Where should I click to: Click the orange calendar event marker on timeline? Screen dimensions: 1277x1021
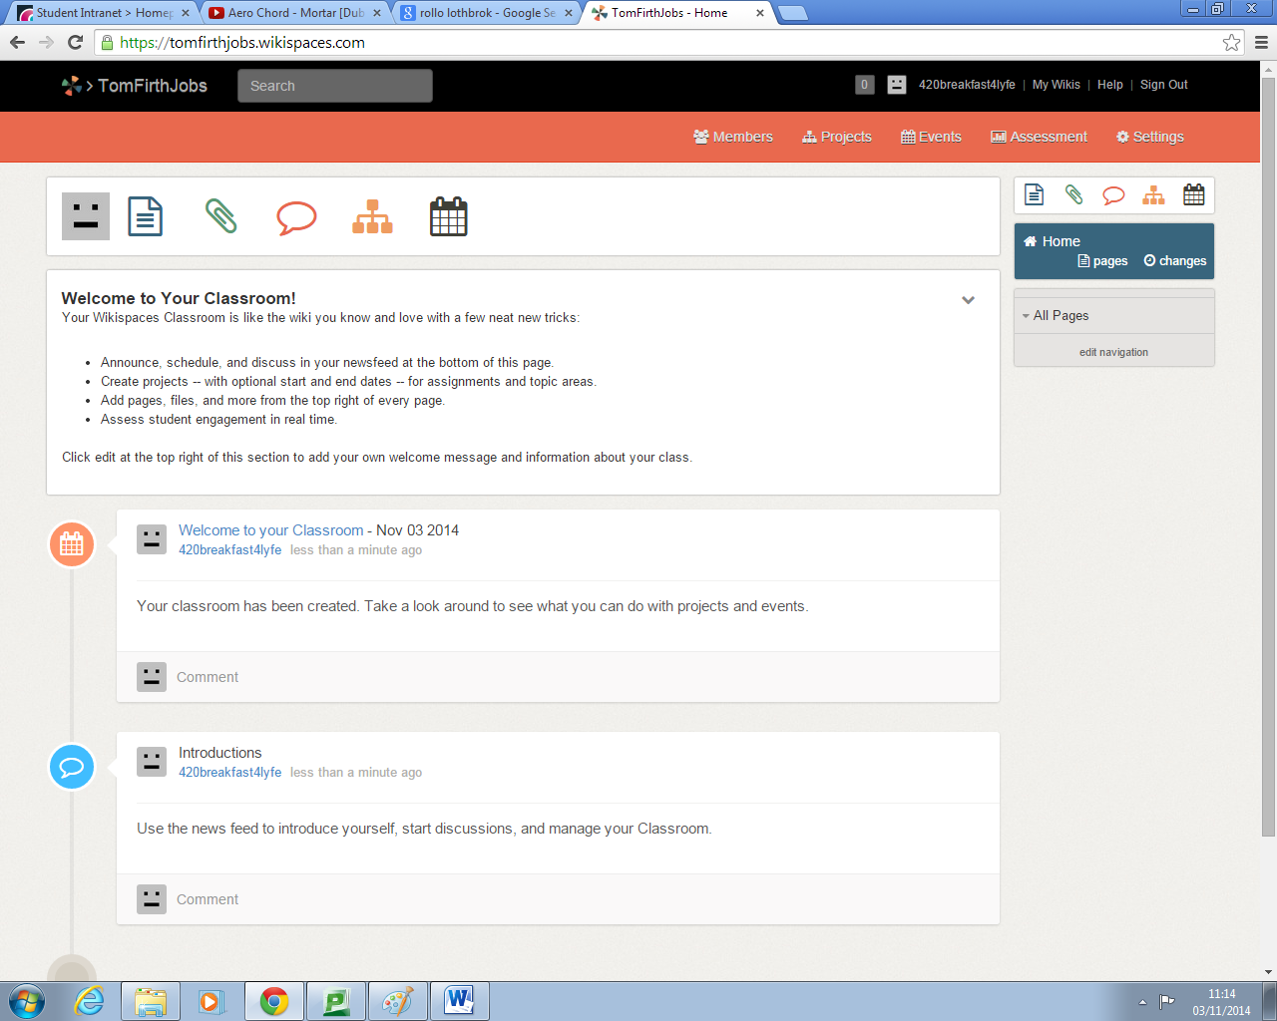[x=72, y=544]
